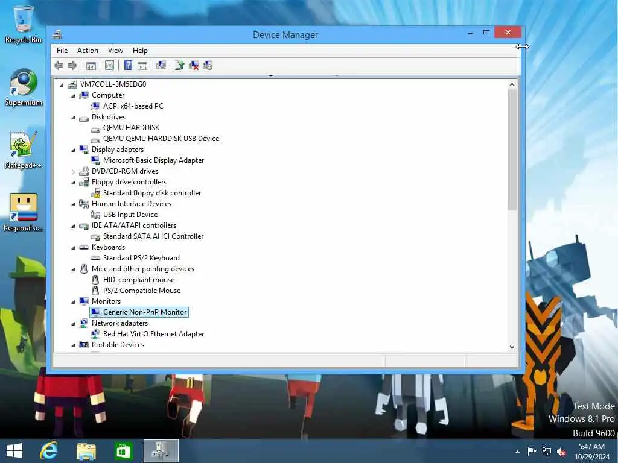
Task: Click the Properties toolbar icon
Action: (110, 65)
